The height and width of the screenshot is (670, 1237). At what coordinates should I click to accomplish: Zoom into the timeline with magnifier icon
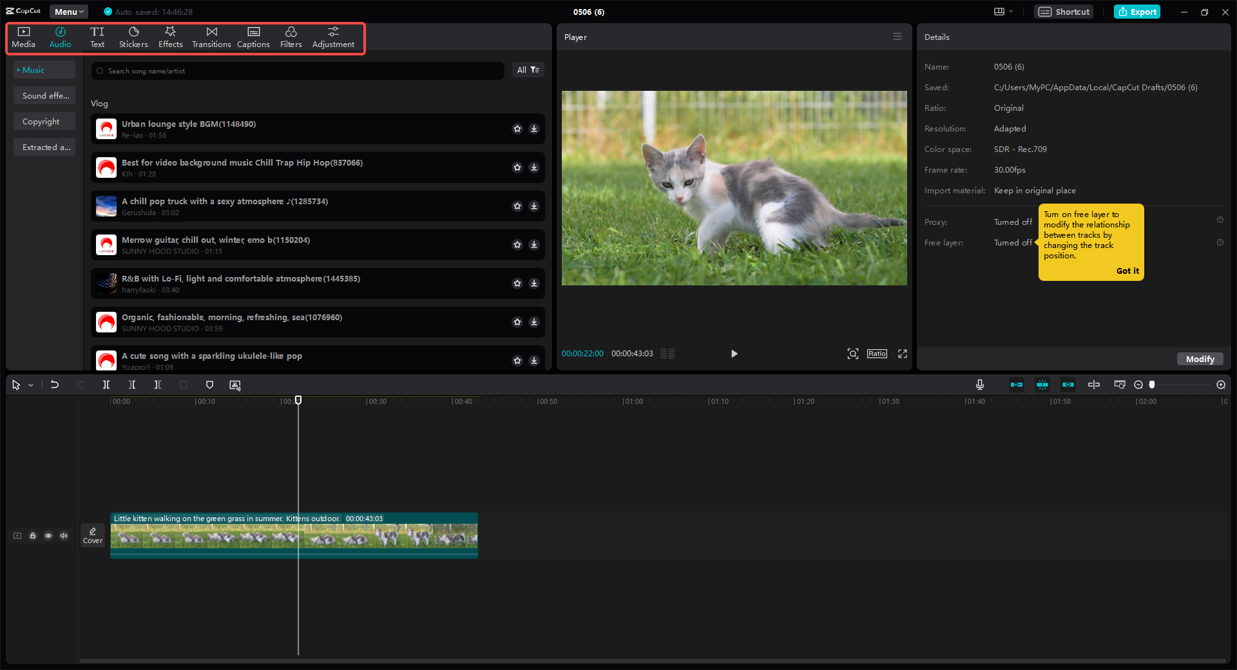click(1220, 385)
